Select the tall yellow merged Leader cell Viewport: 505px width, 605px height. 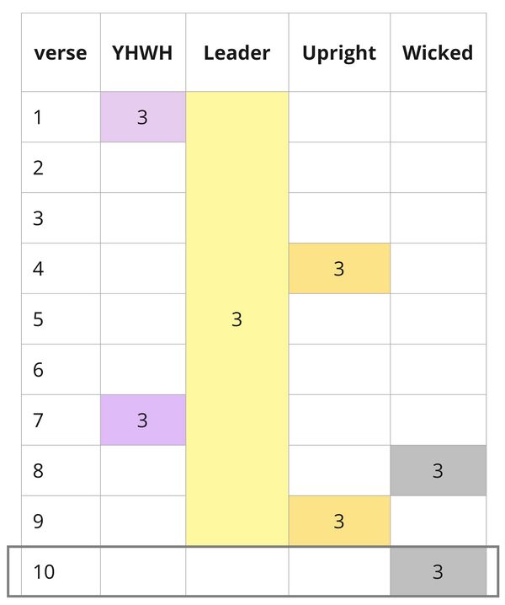237,319
